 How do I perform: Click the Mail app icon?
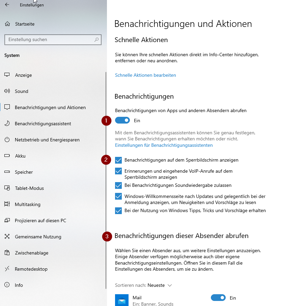[x=121, y=300]
